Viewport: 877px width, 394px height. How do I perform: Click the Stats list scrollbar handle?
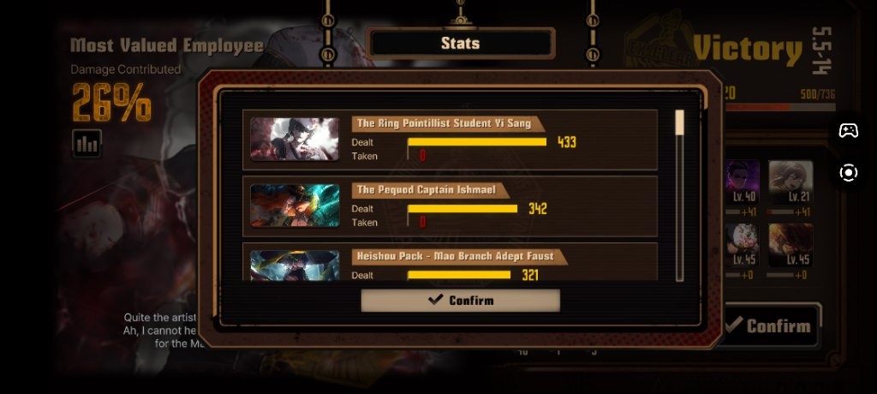coord(679,122)
